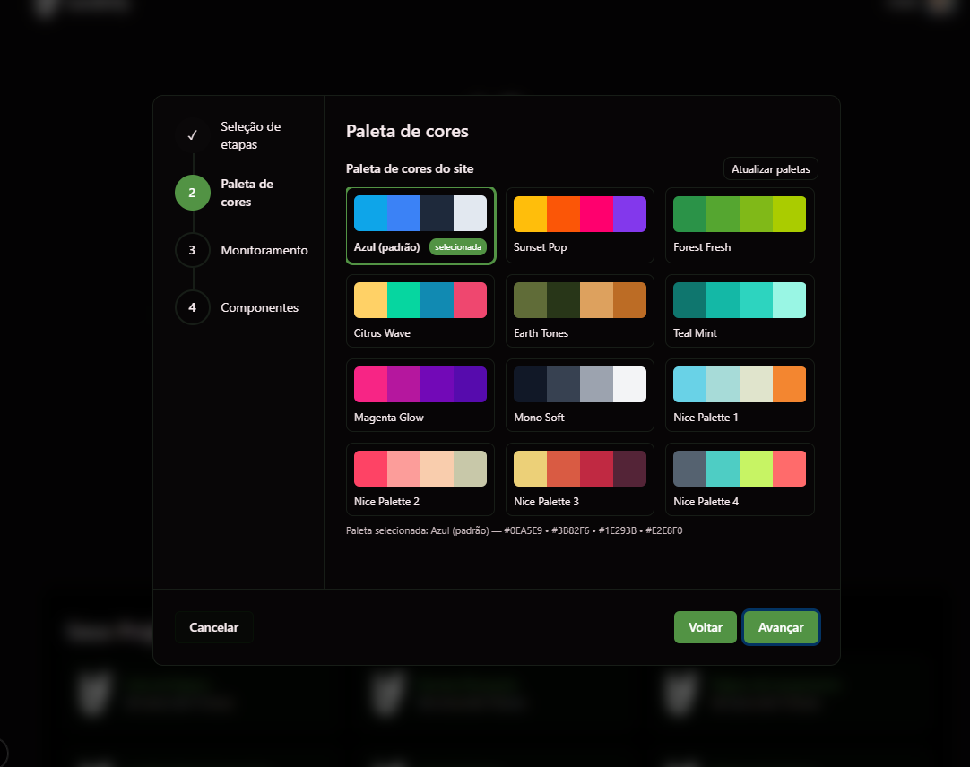
Task: Pick Nice Palette 4
Action: coord(740,479)
